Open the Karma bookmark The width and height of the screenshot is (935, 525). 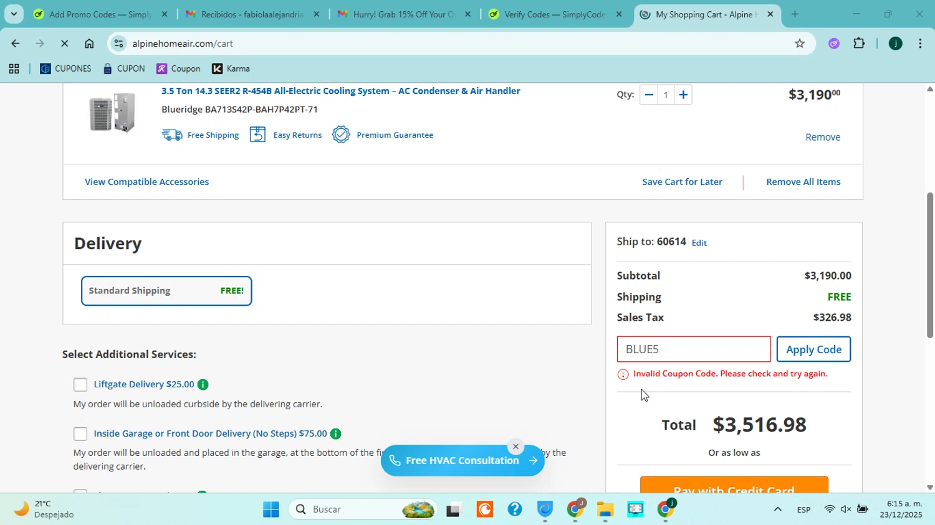[x=231, y=69]
